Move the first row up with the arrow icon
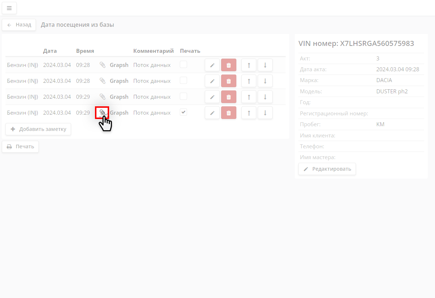Screen dimensions: 435x298 (249, 65)
